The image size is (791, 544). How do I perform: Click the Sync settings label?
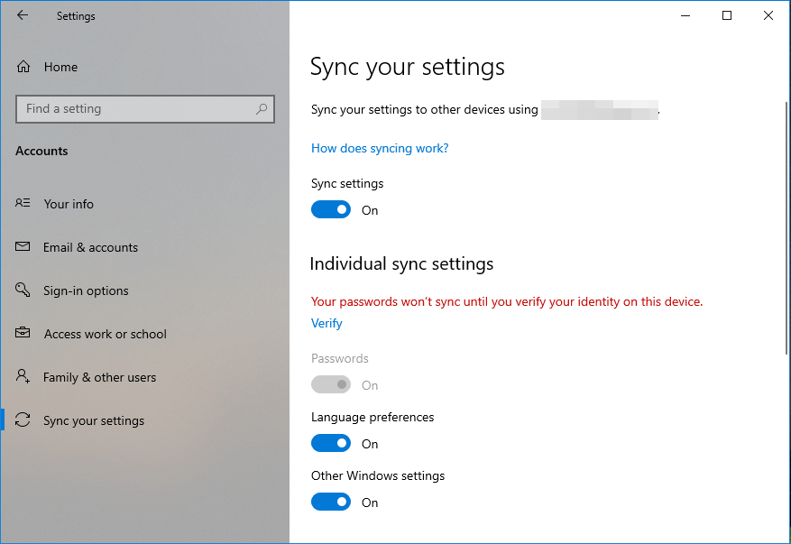pyautogui.click(x=347, y=184)
